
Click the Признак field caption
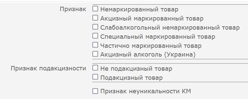coord(73,9)
